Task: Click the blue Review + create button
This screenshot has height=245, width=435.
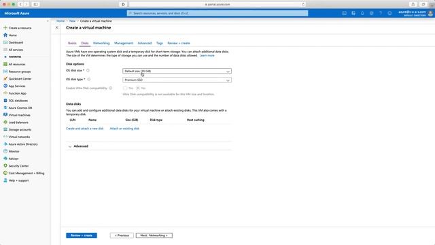Action: (x=82, y=235)
